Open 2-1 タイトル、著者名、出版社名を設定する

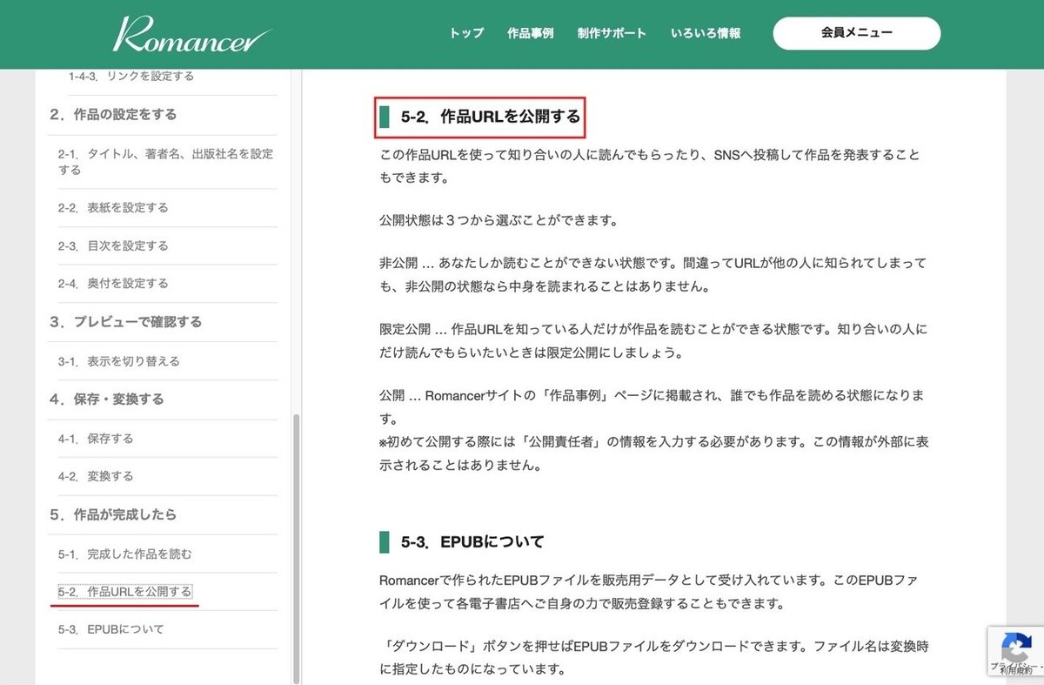point(165,161)
